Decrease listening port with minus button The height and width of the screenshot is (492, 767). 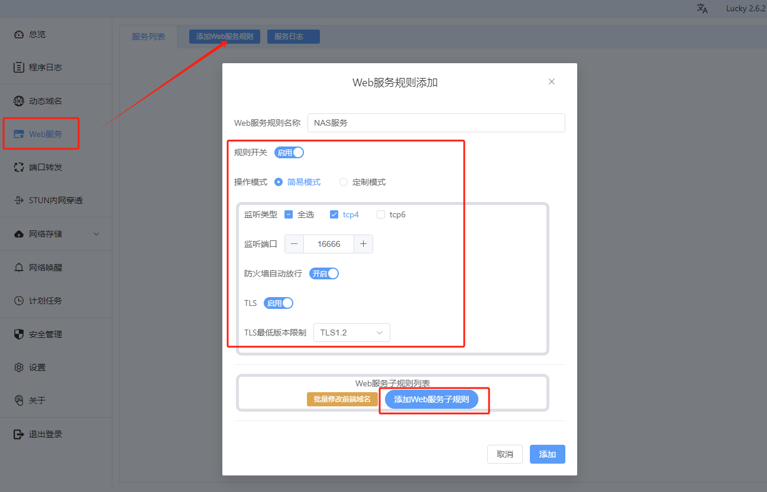click(294, 244)
